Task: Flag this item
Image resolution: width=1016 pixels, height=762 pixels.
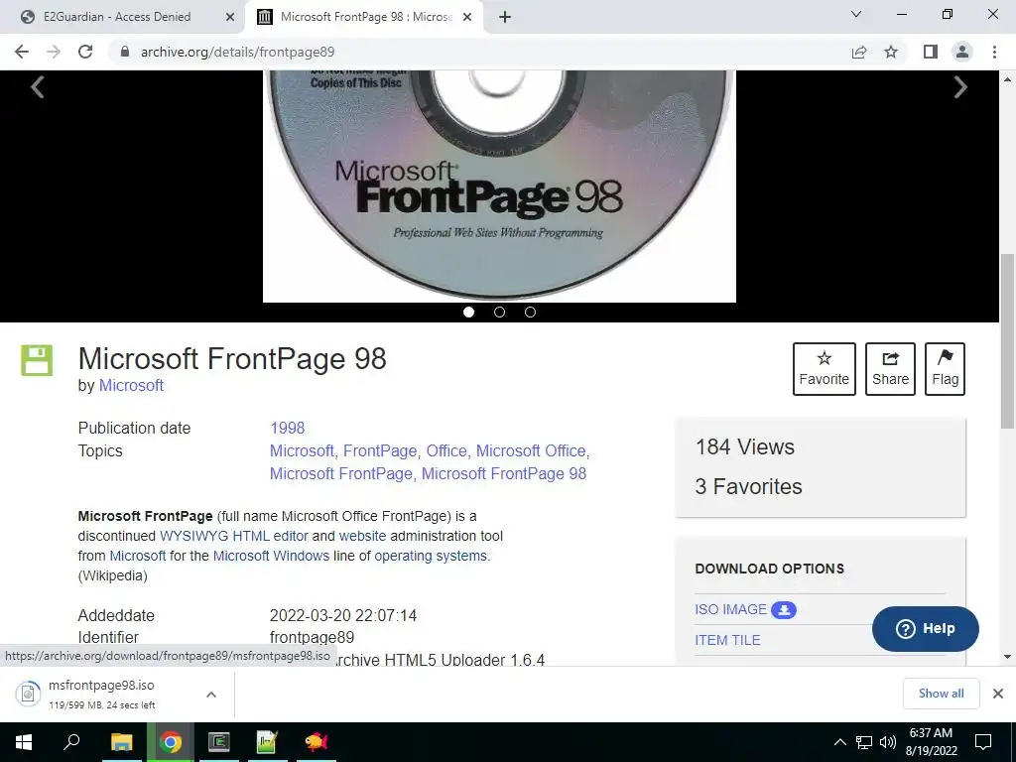Action: 945,369
